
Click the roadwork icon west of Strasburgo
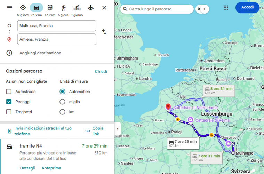[211, 135]
